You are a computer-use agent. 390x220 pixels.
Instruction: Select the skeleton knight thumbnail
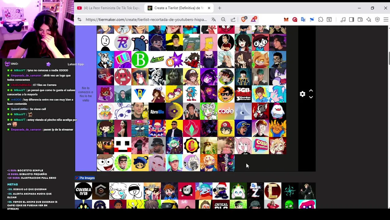157,77
